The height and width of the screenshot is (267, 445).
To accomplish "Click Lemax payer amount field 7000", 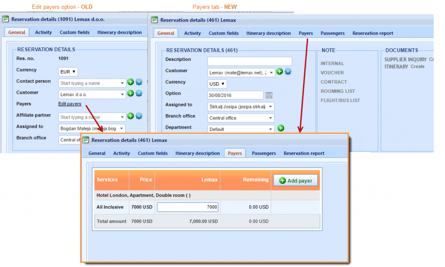I will [x=187, y=207].
